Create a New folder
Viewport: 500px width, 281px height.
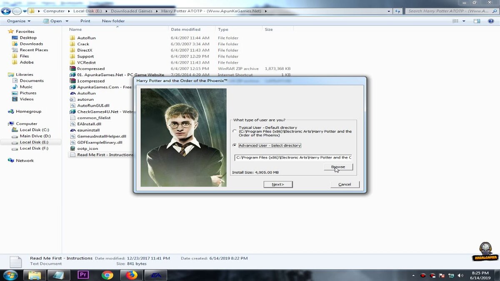(113, 21)
